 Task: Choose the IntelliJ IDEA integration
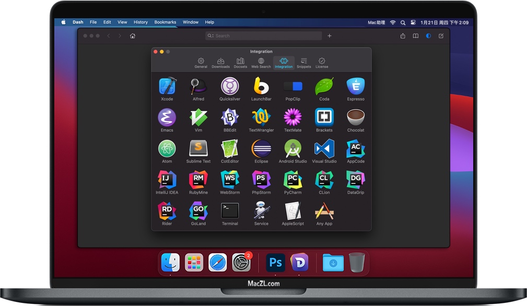point(167,180)
